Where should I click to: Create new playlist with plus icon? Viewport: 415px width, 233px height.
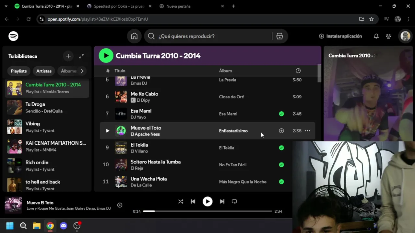[68, 56]
